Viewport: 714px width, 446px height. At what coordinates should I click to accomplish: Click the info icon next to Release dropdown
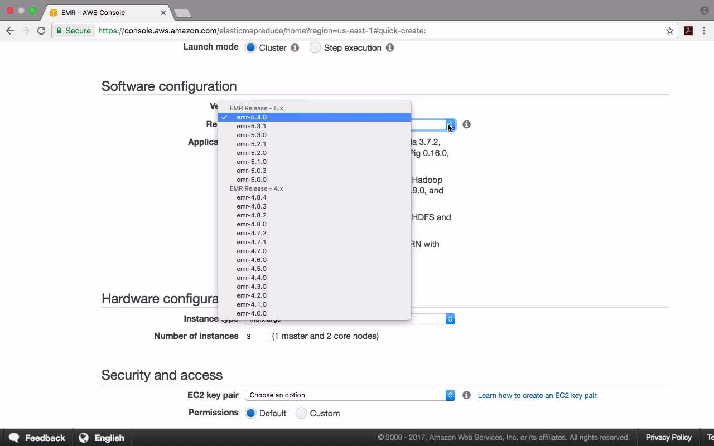pos(466,124)
